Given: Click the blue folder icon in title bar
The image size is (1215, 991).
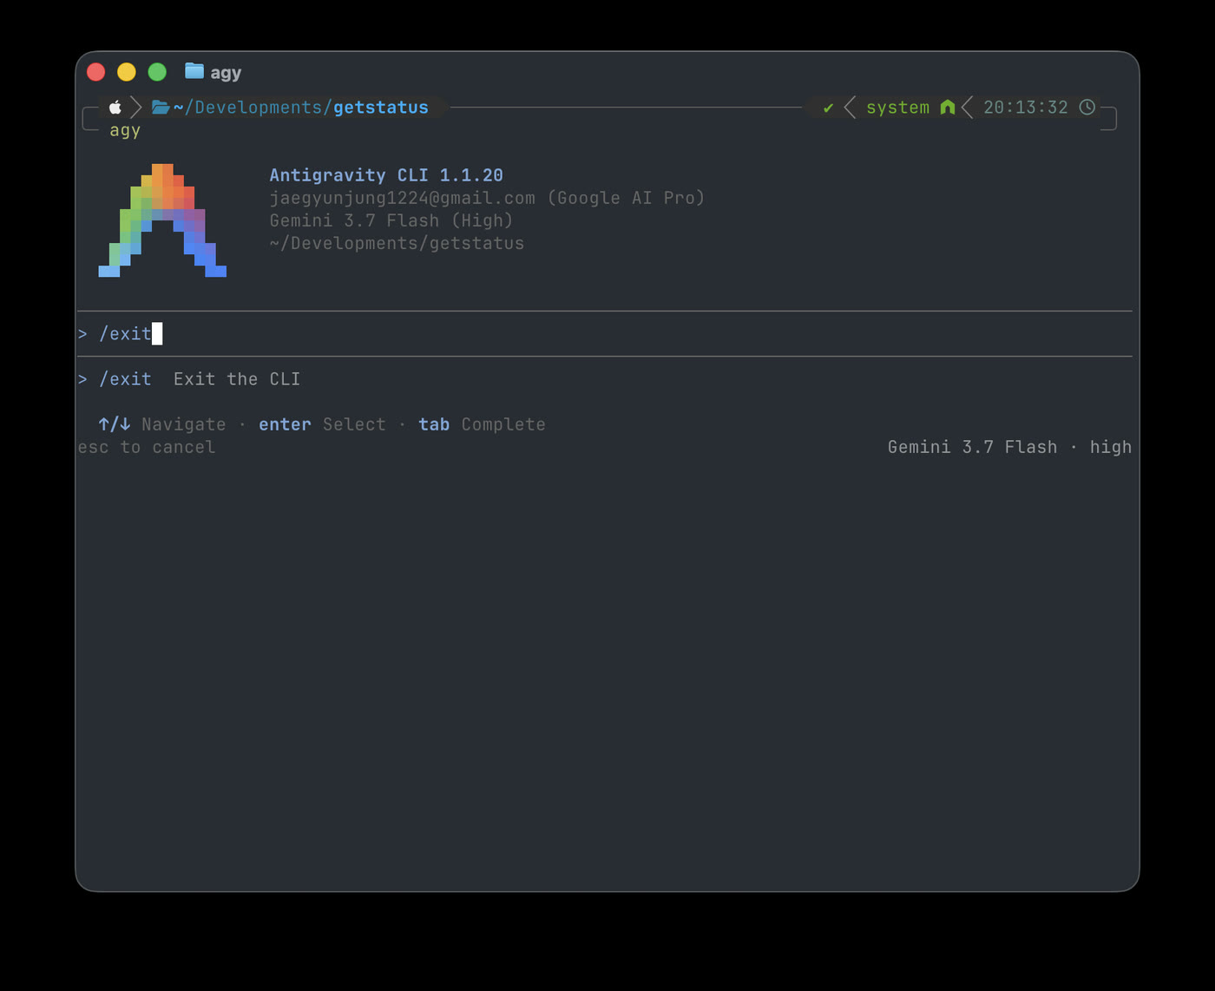Looking at the screenshot, I should 194,71.
